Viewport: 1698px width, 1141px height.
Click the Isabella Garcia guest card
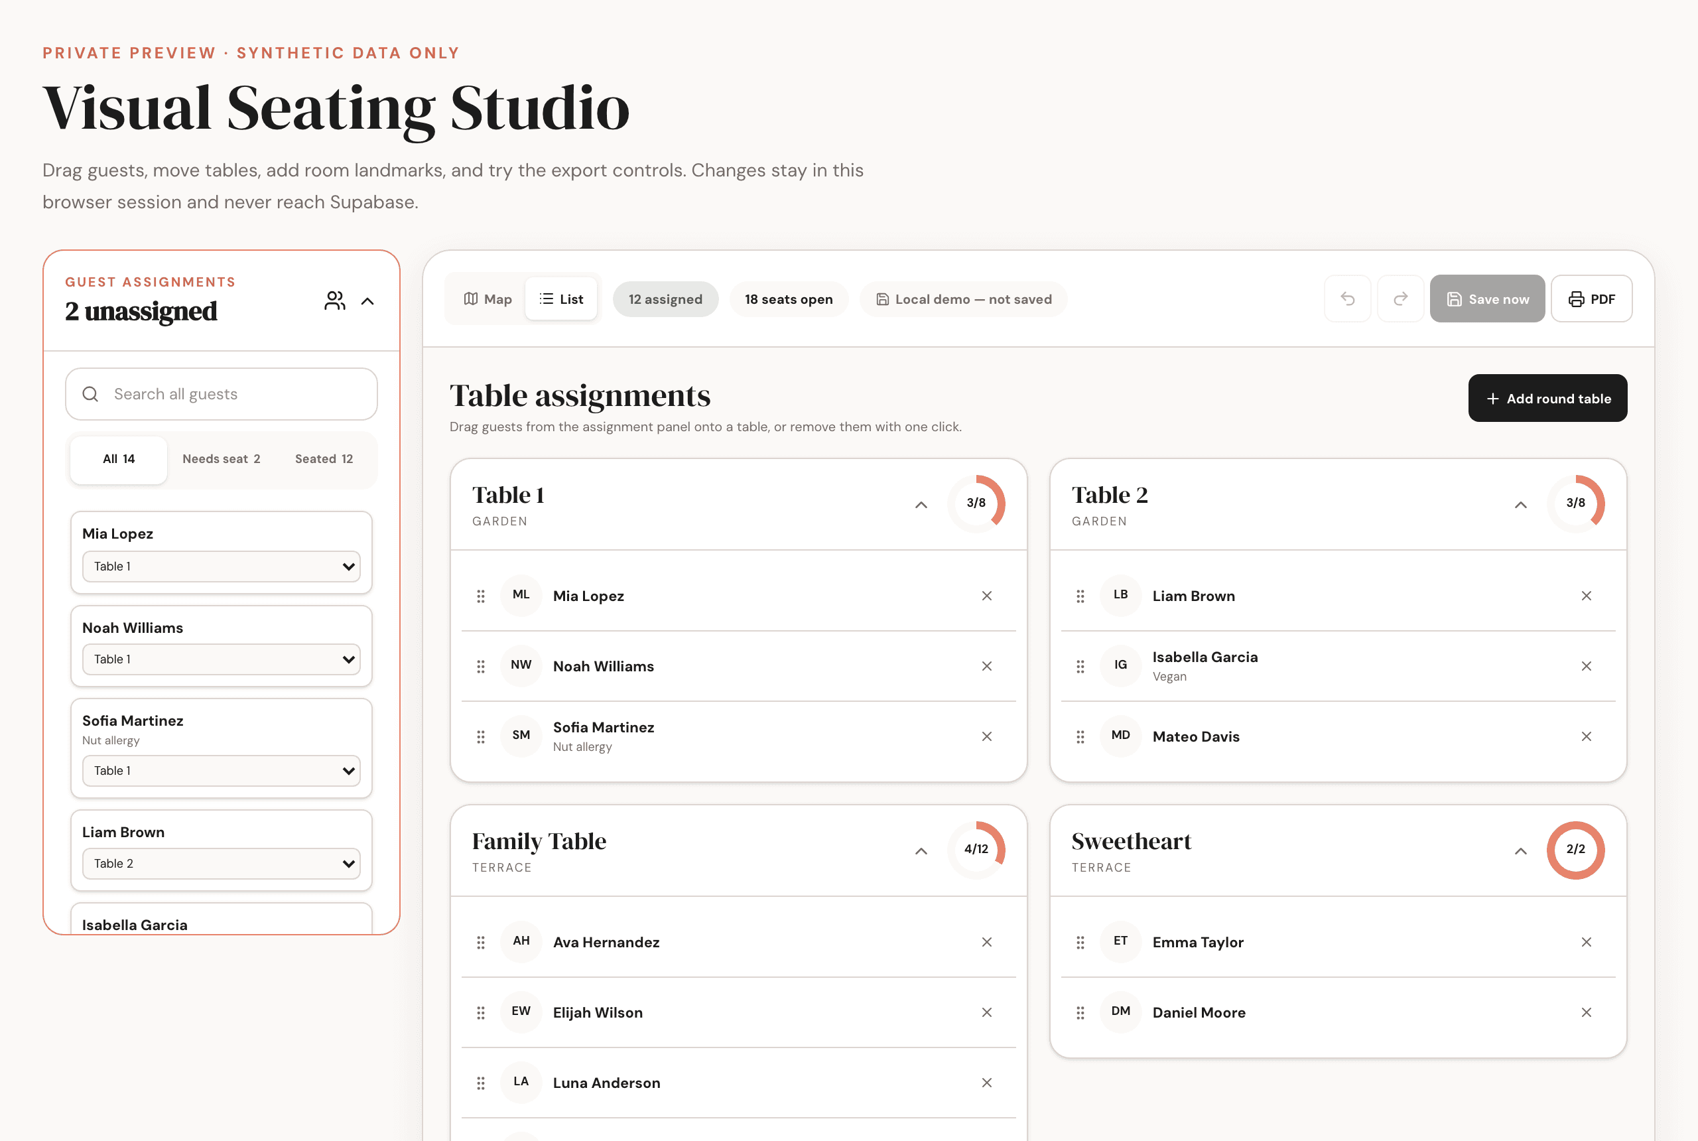pyautogui.click(x=221, y=918)
